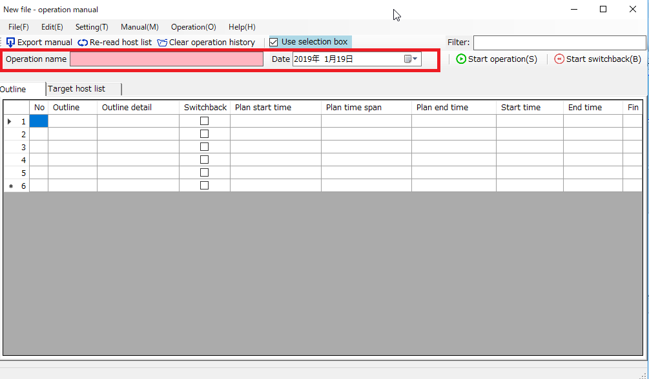Open the File(F) menu
This screenshot has height=379, width=649.
[x=19, y=27]
